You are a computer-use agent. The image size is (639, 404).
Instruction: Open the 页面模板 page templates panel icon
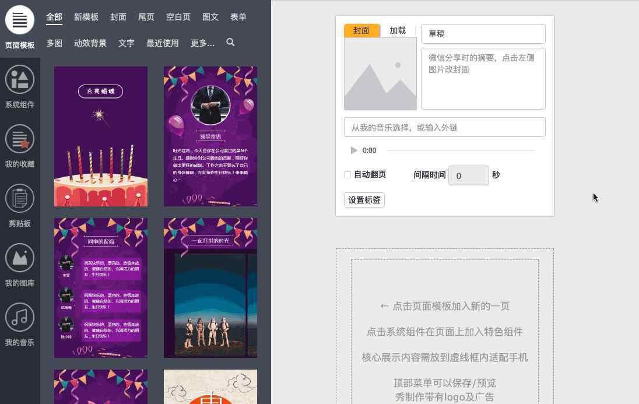tap(20, 20)
